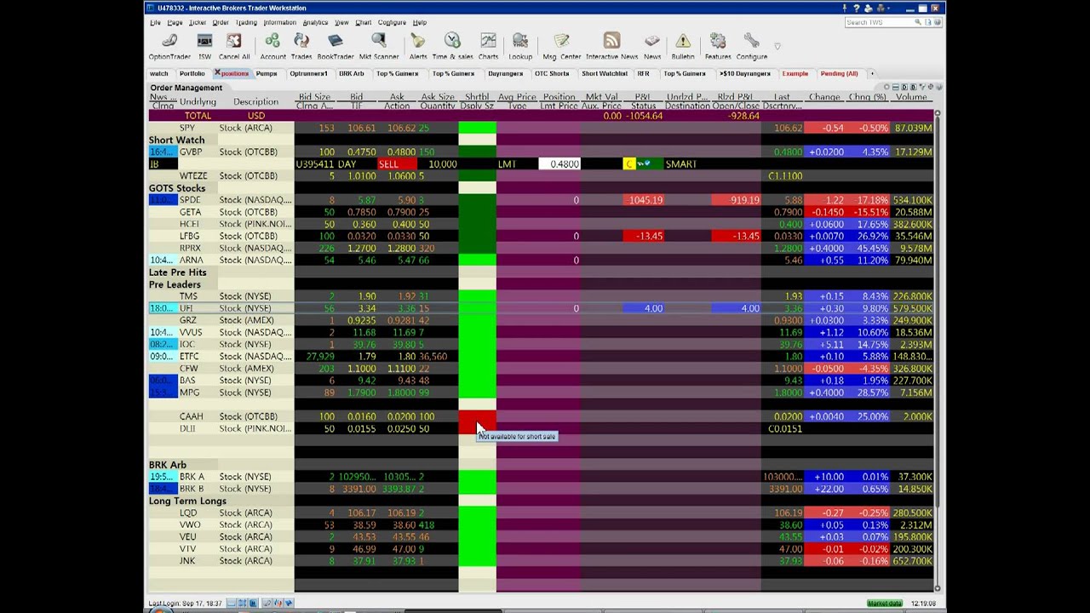1090x613 pixels.
Task: Click the yellow C status button in order row
Action: [x=629, y=163]
